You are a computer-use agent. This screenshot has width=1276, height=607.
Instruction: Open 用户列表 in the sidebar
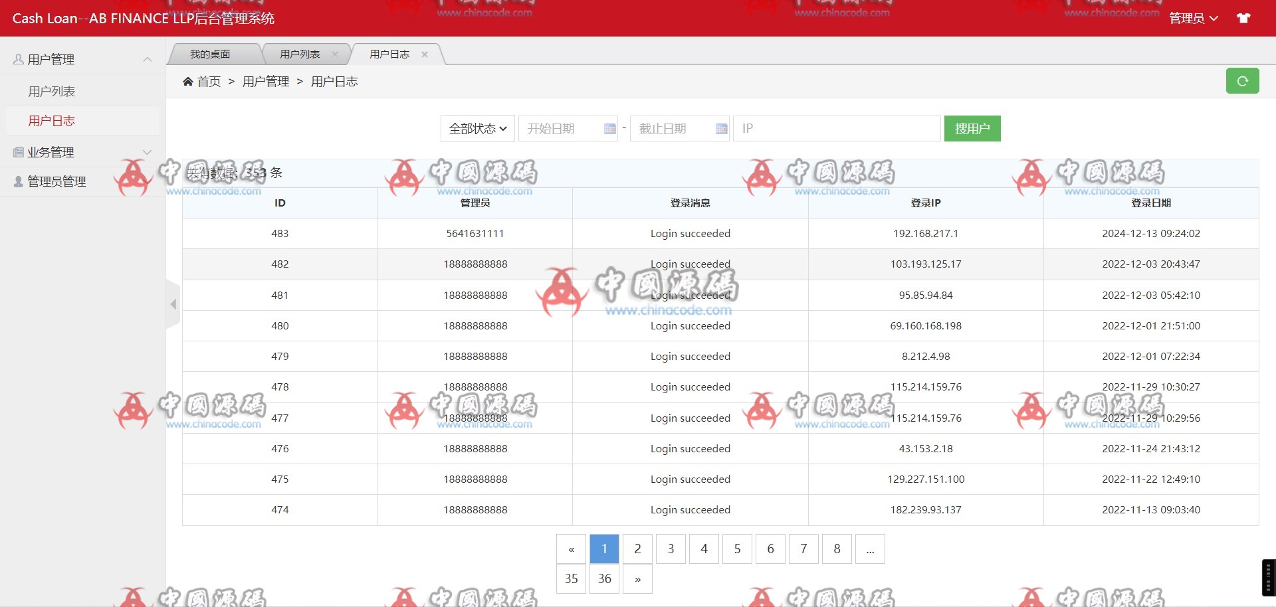point(52,92)
